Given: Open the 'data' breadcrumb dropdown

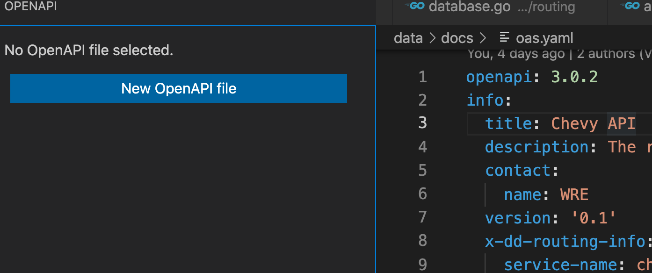Looking at the screenshot, I should click(x=408, y=37).
